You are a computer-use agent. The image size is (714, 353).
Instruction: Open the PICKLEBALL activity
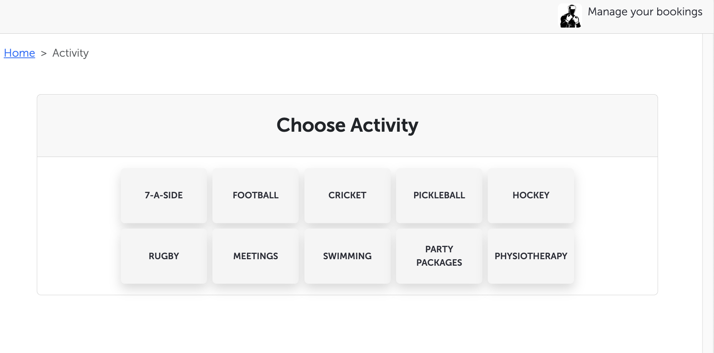[x=439, y=195]
